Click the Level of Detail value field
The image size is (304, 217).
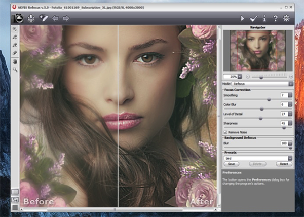(x=284, y=114)
